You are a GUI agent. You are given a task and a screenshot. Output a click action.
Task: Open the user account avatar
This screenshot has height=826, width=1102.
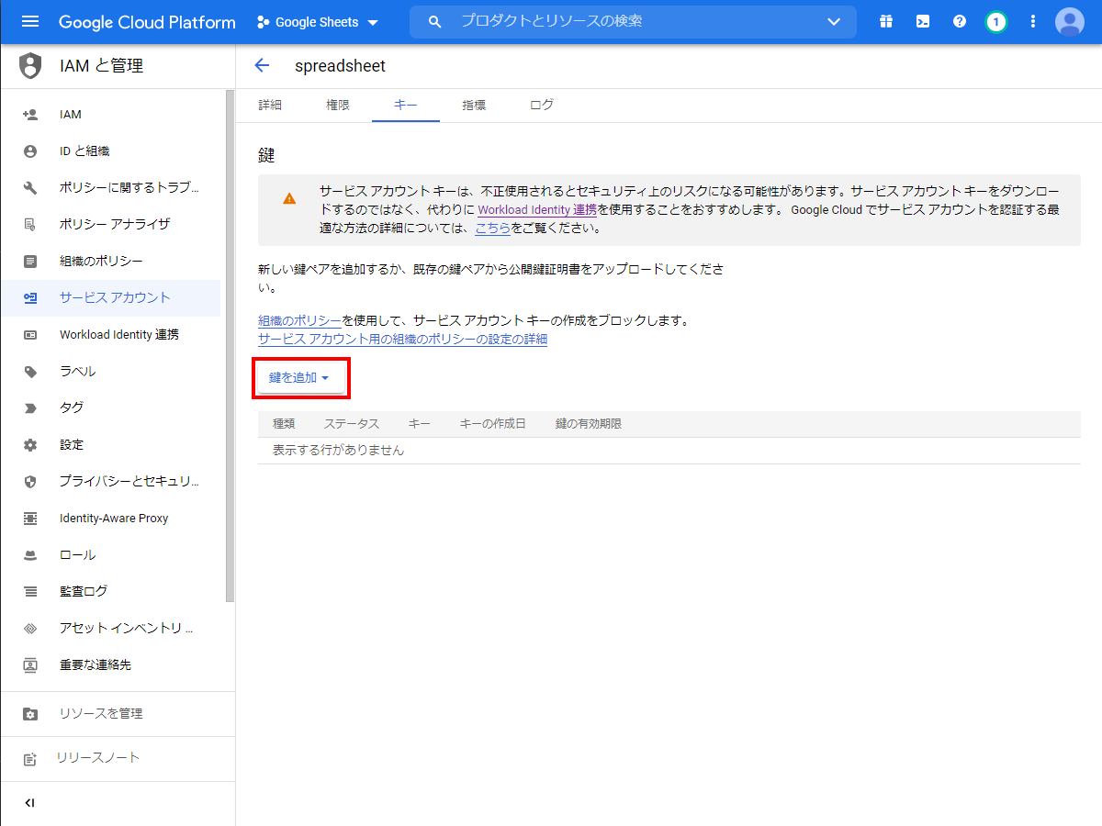(x=1070, y=21)
